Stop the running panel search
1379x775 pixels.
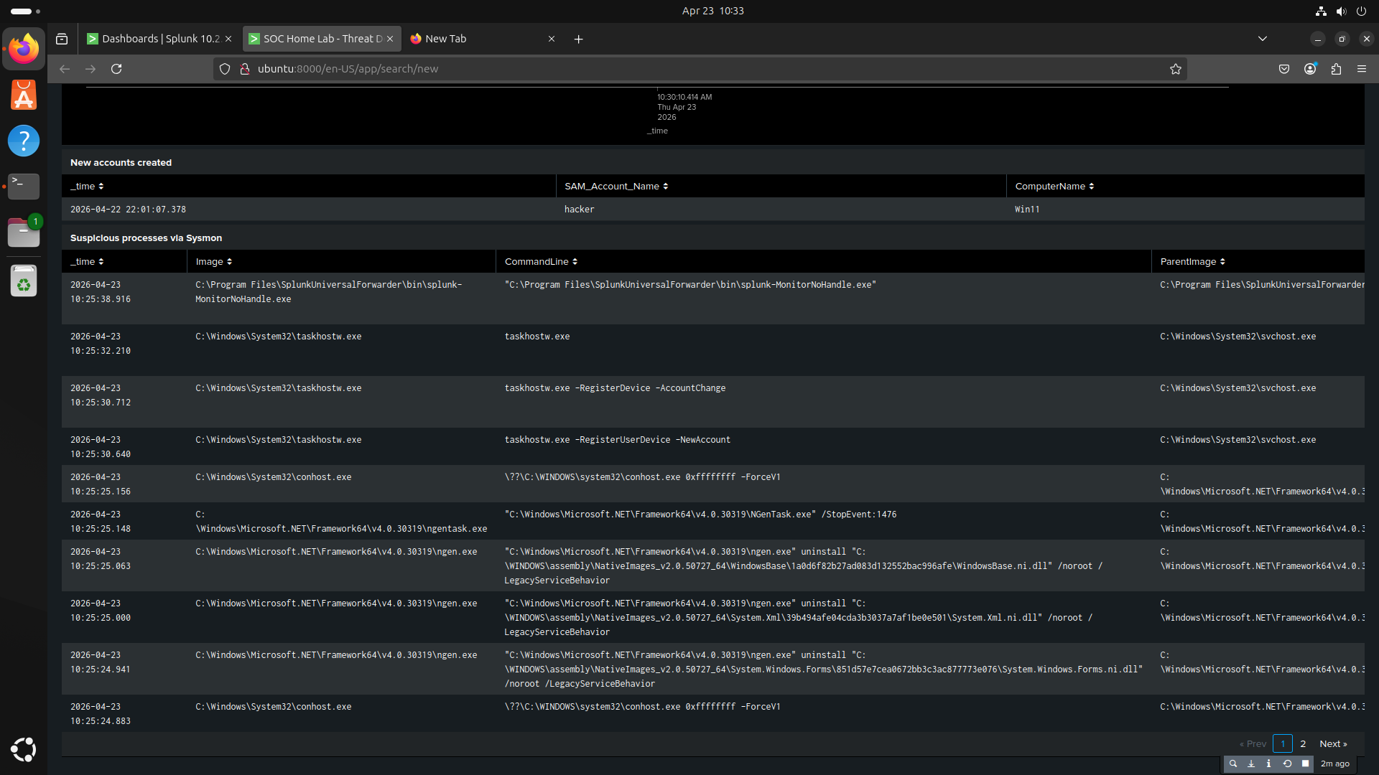(x=1305, y=764)
